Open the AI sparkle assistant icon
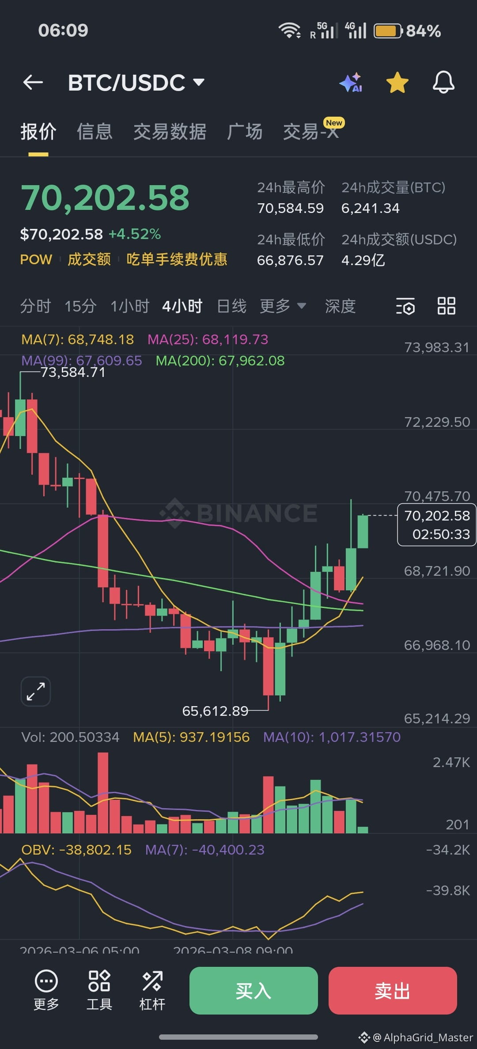 coord(352,82)
